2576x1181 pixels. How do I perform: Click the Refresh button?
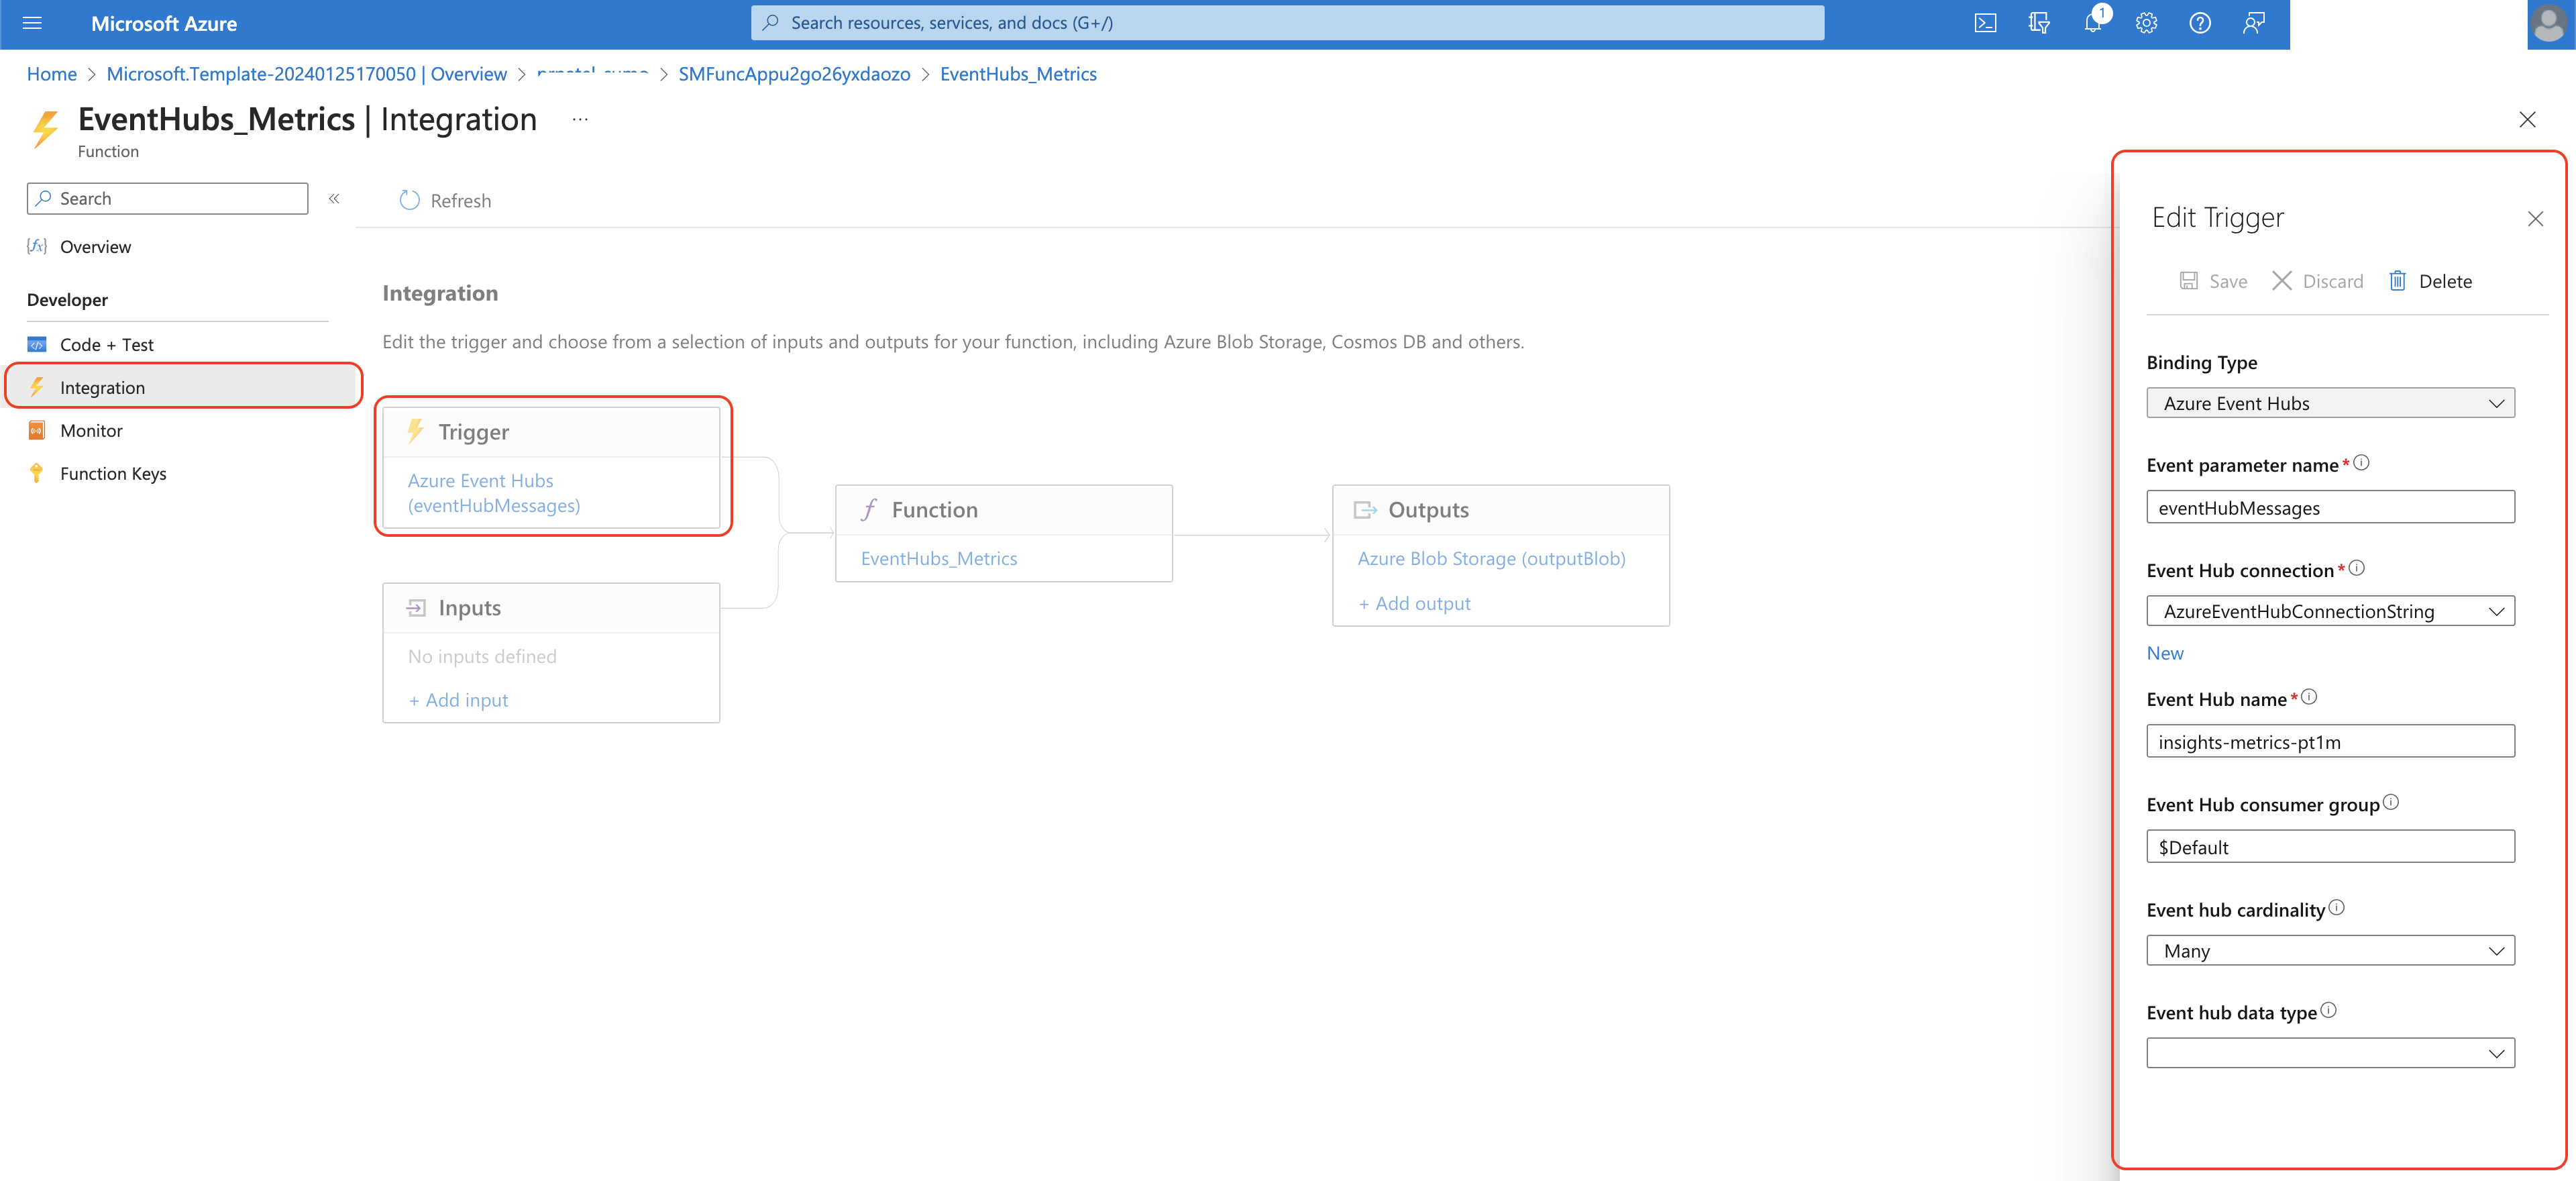coord(445,201)
